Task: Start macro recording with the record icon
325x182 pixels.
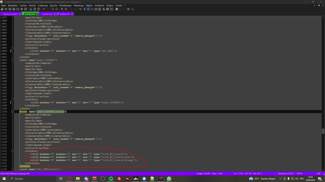Action: (x=117, y=9)
